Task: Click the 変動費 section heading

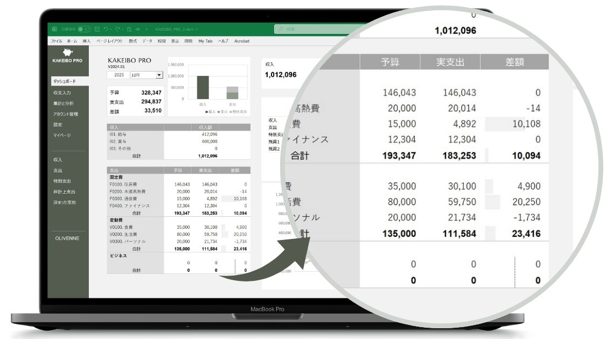Action: click(116, 220)
